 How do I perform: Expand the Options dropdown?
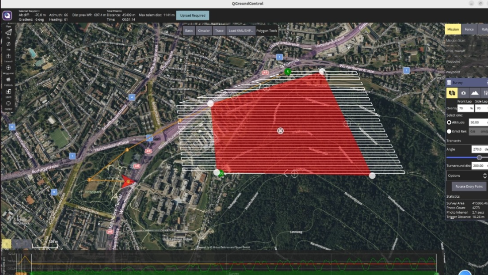[467, 176]
